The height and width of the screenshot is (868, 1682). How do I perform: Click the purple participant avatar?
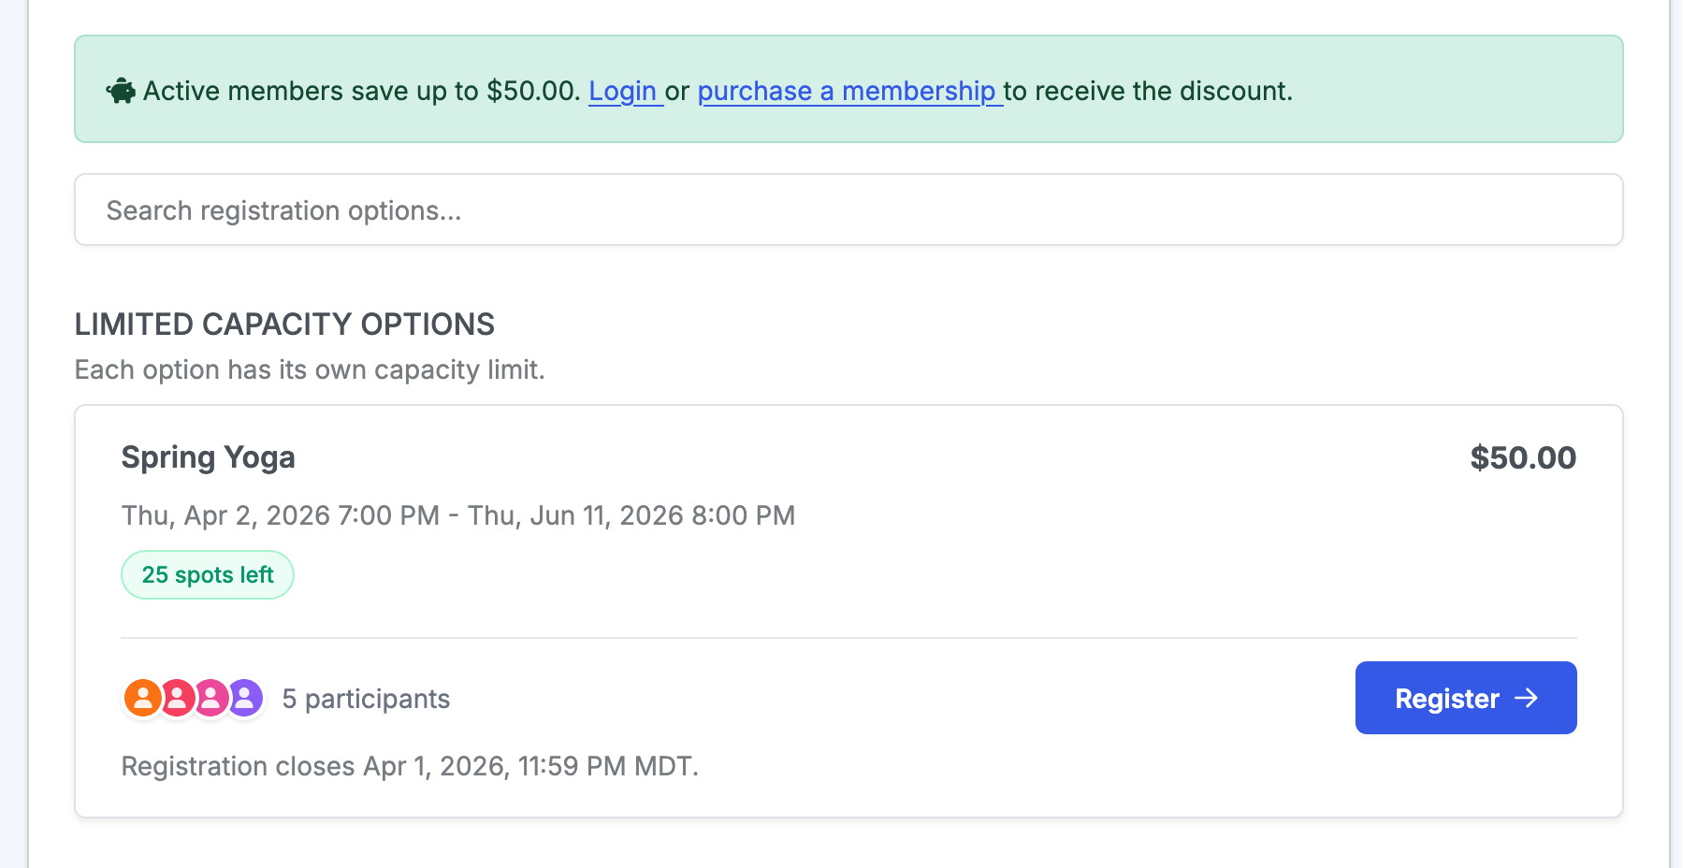[x=246, y=698]
